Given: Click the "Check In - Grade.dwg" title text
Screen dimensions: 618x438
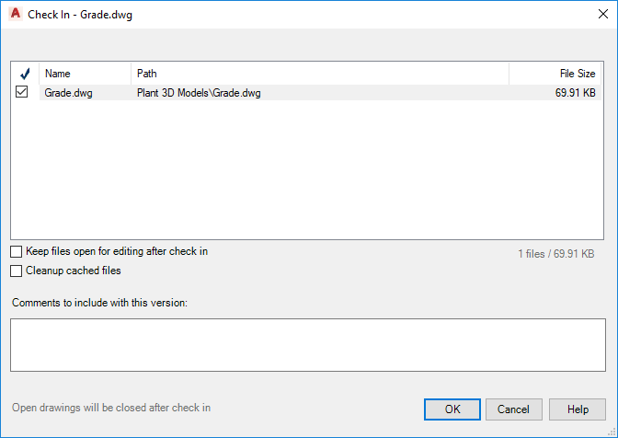Looking at the screenshot, I should click(80, 14).
